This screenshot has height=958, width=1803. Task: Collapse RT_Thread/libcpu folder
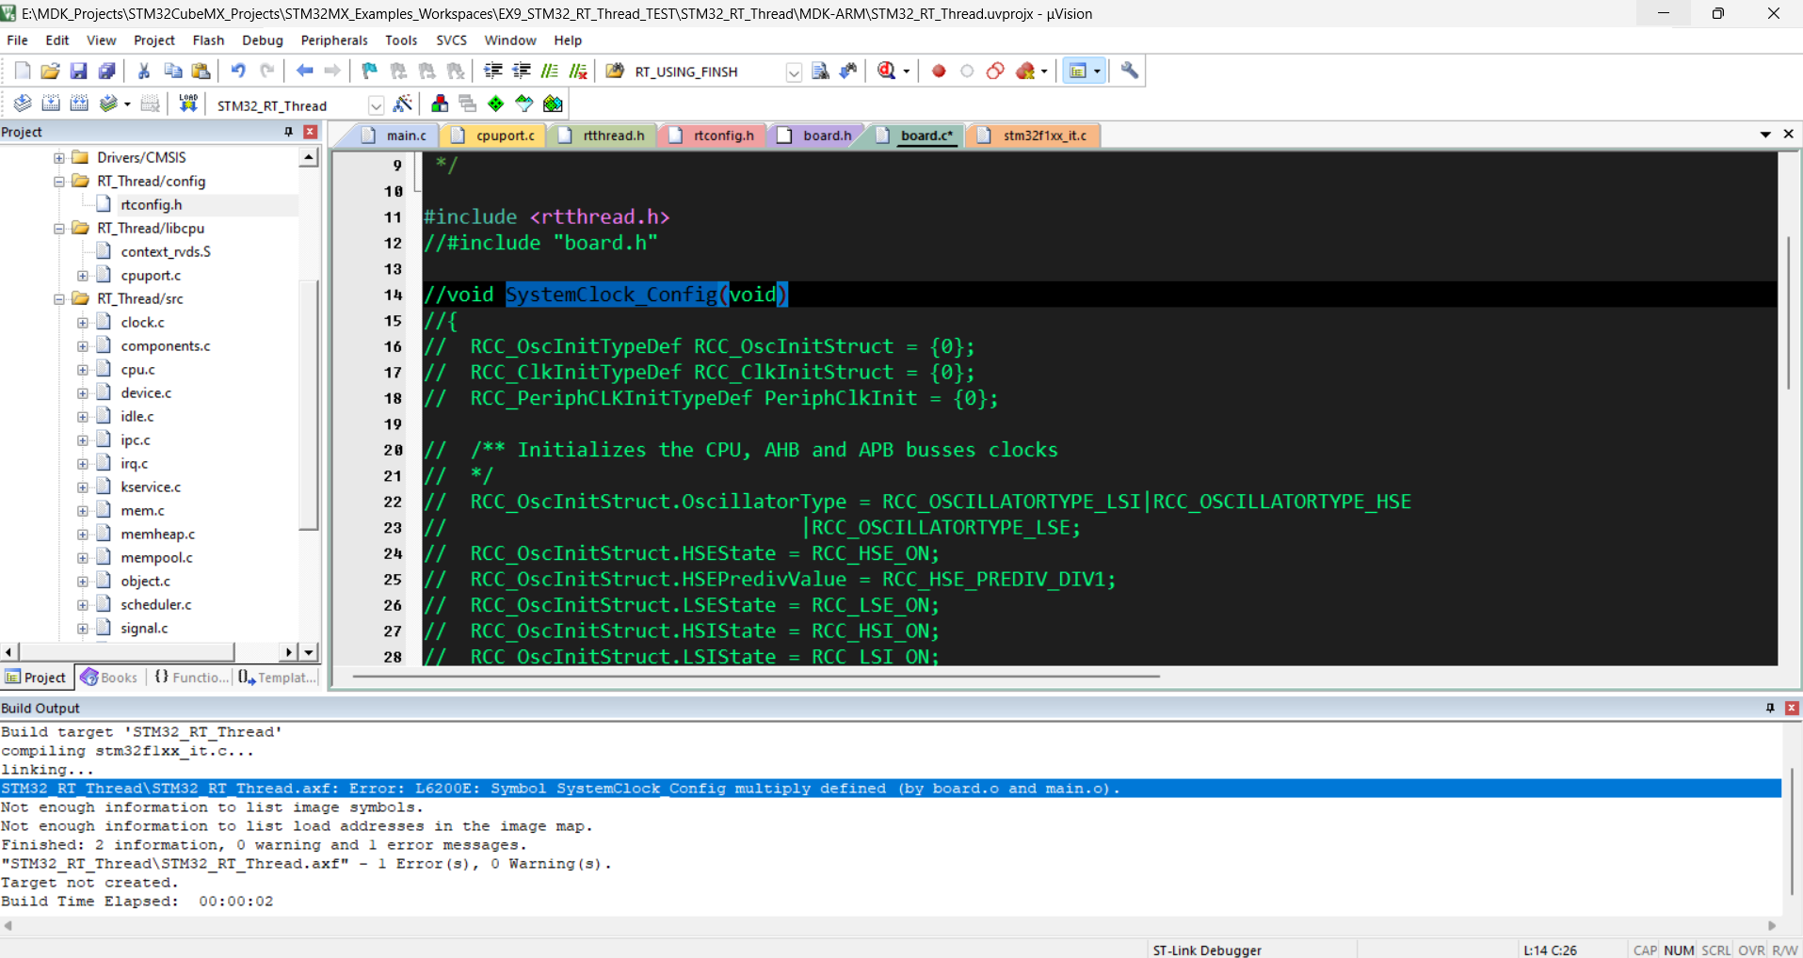click(x=59, y=228)
